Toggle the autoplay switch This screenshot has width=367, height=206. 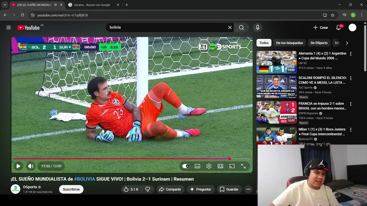(186, 166)
